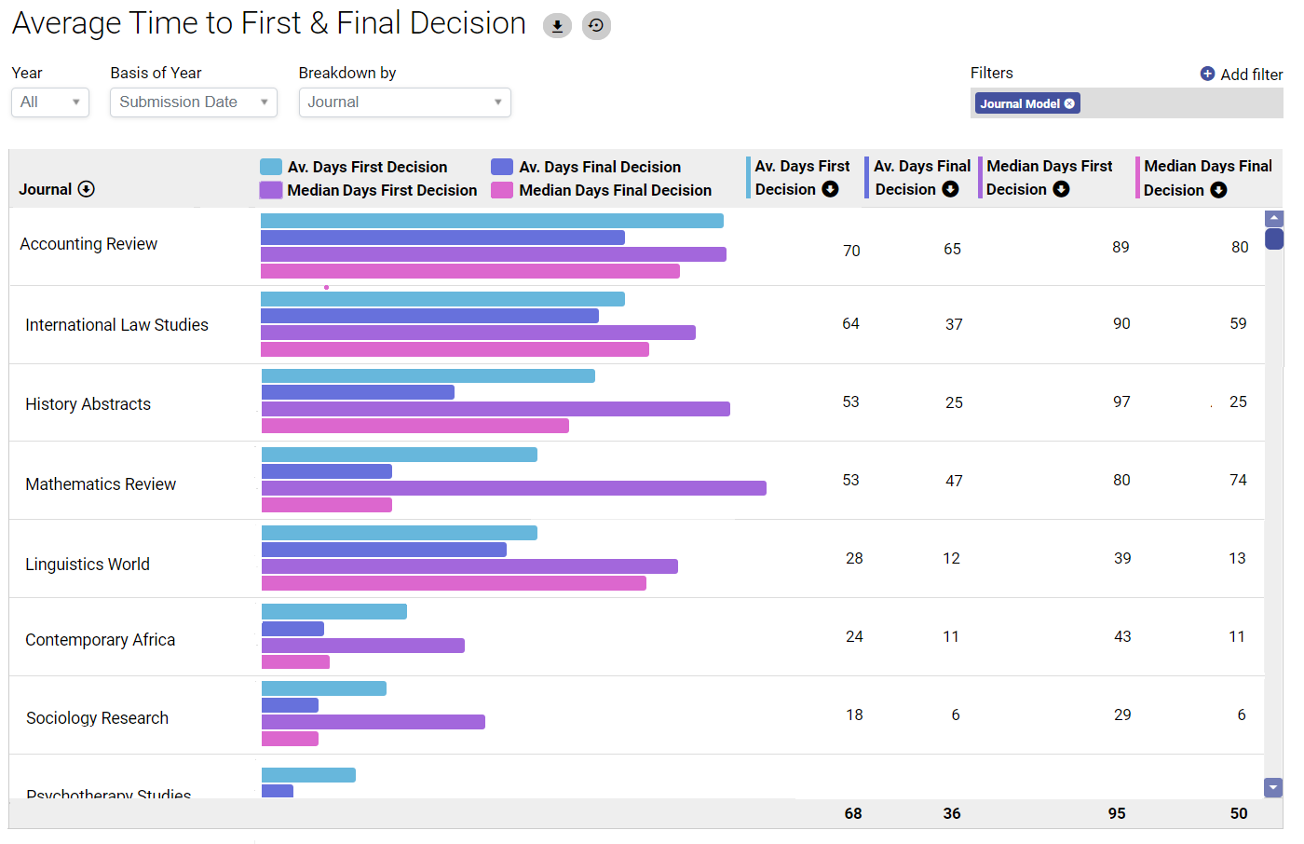Open the Year dropdown

[50, 102]
